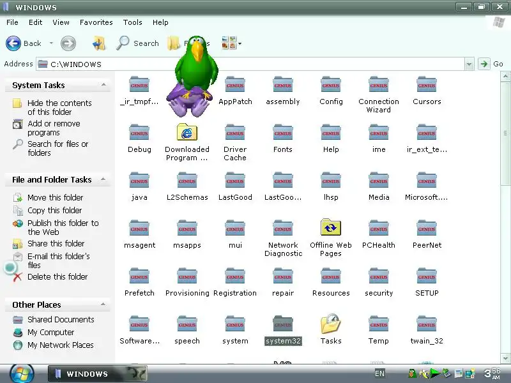Click Copy this folder link
Screen dimensions: 511x383
point(54,211)
